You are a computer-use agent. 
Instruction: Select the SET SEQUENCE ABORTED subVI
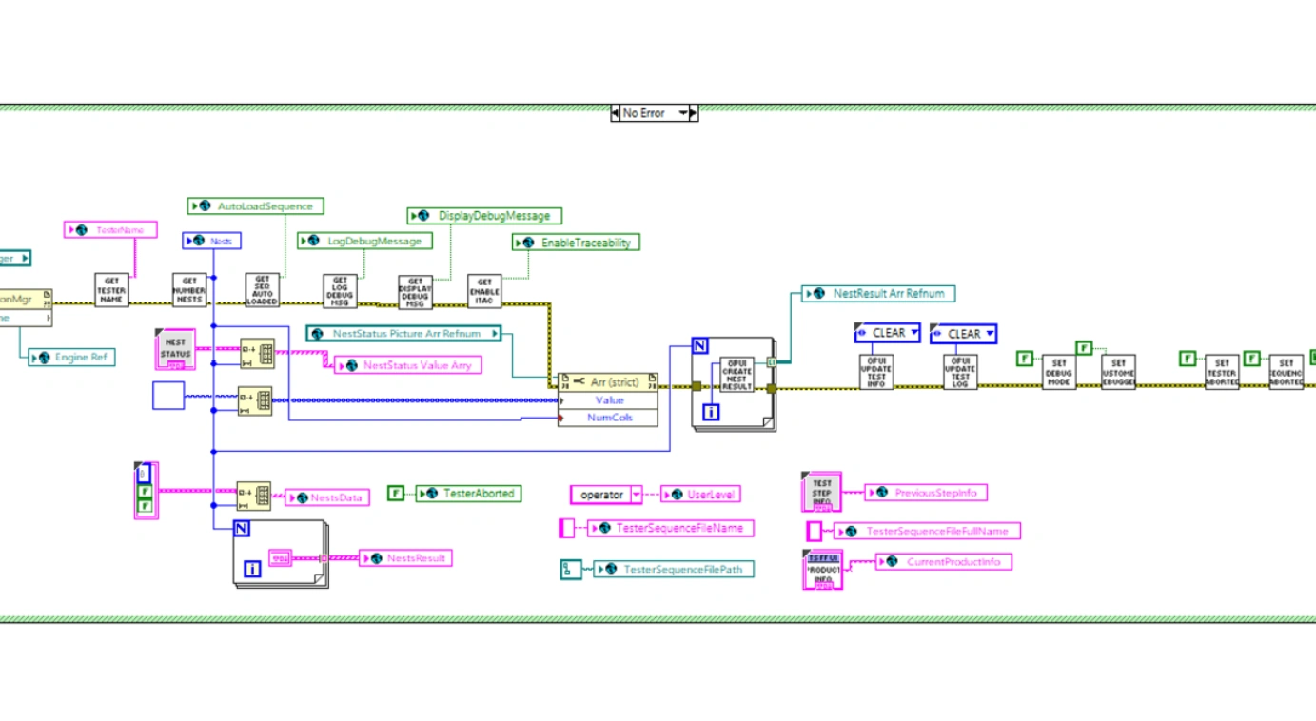tap(1286, 372)
